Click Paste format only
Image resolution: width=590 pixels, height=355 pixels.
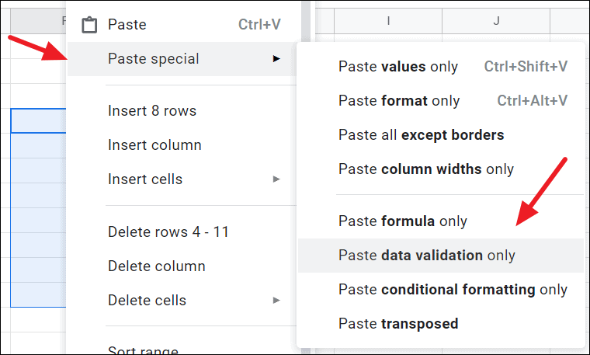pyautogui.click(x=399, y=101)
